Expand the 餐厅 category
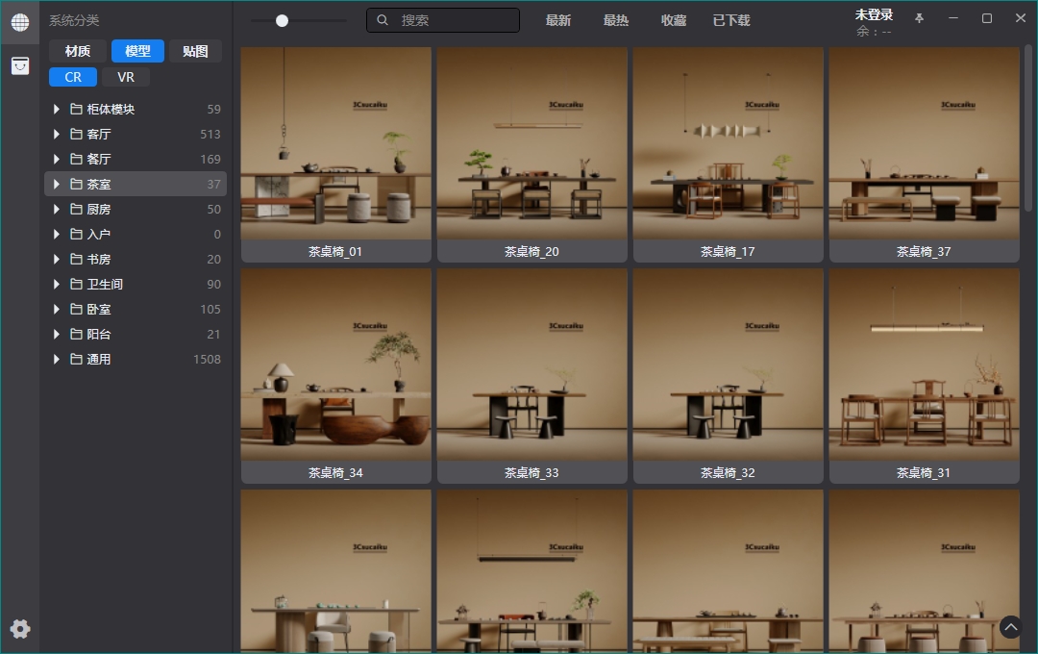Viewport: 1038px width, 654px height. coord(57,159)
